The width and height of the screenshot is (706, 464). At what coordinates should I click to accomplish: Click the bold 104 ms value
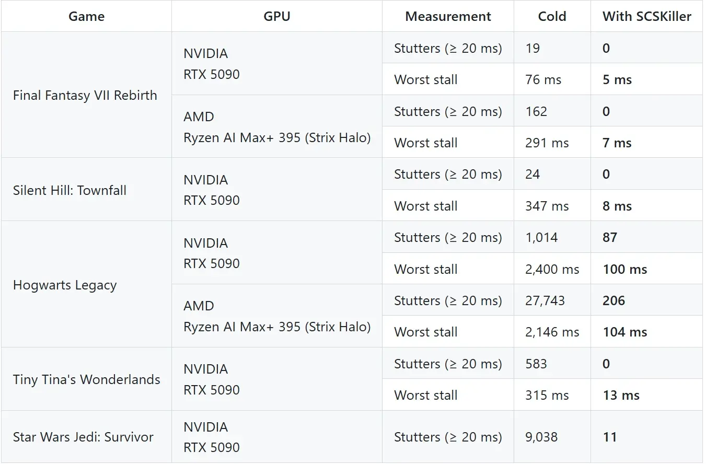pos(624,332)
